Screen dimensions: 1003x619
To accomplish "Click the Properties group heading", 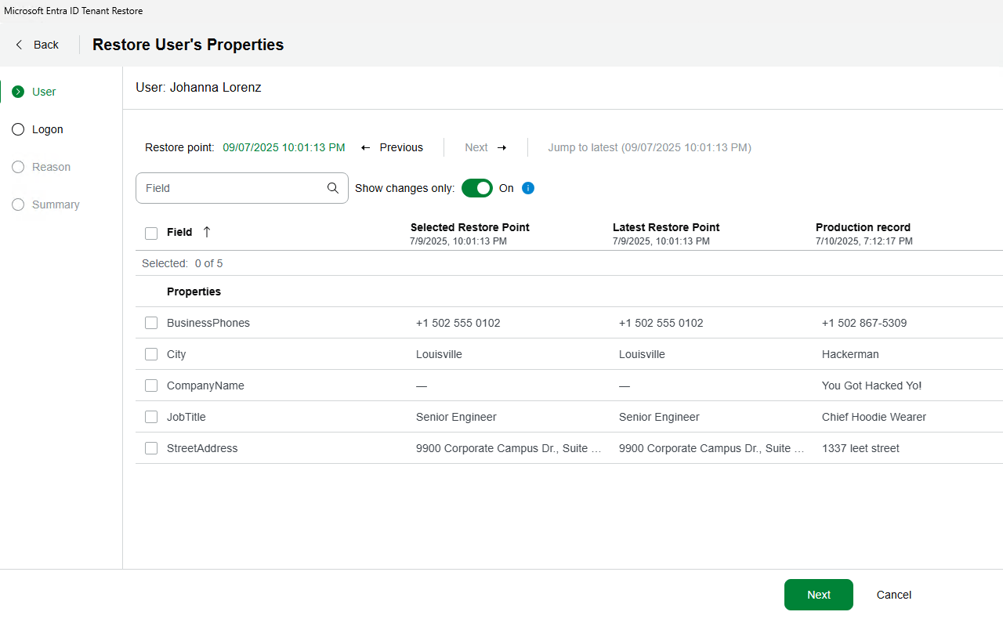I will 194,291.
